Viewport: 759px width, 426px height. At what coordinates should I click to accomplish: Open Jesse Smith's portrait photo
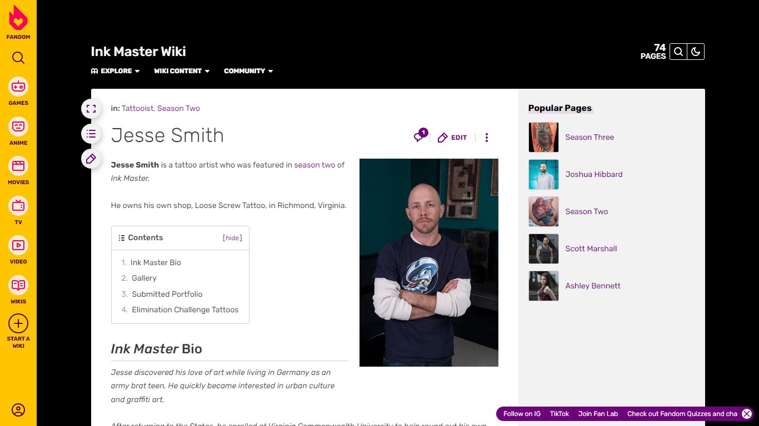coord(429,262)
